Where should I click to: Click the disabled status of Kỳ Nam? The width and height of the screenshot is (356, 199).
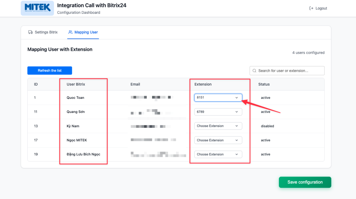[x=268, y=126]
